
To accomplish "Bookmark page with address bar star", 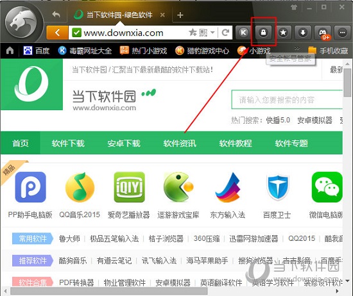I will 193,33.
